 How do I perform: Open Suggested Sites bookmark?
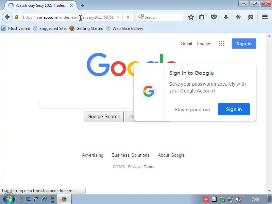50,29
